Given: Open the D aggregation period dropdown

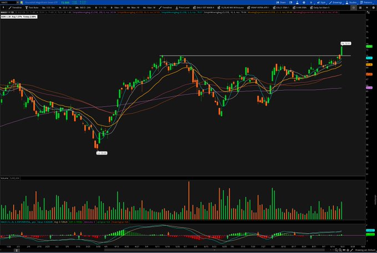Looking at the screenshot, I should click(x=311, y=2).
